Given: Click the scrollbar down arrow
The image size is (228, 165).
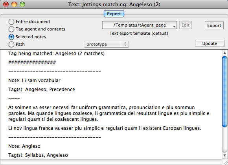Looking at the screenshot, I should pyautogui.click(x=224, y=156).
